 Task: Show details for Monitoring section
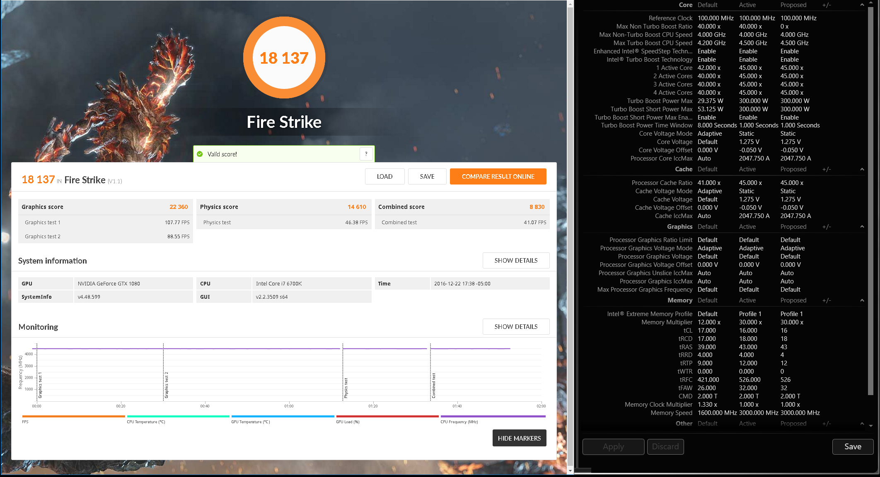[516, 326]
